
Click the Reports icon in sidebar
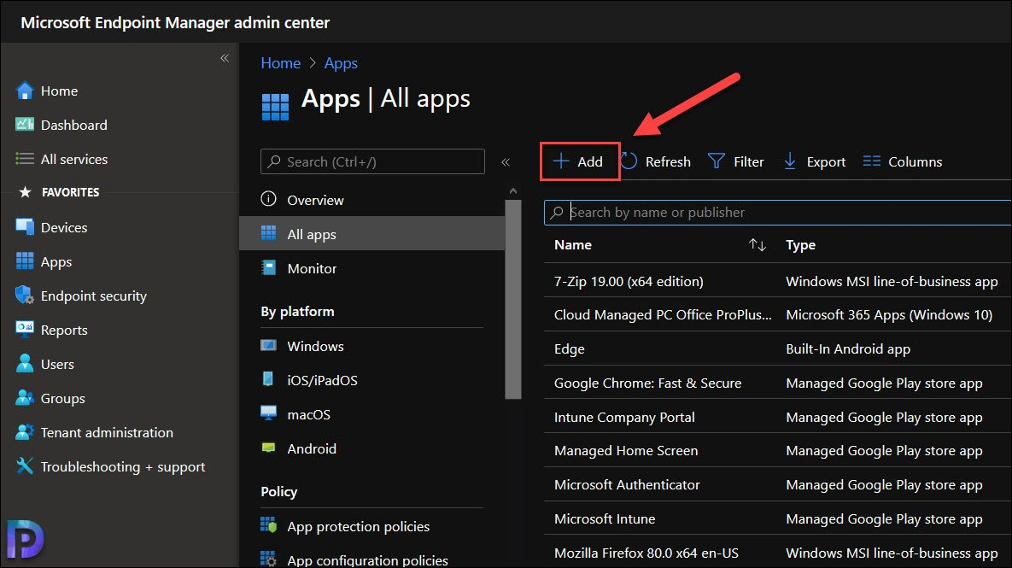tap(25, 329)
